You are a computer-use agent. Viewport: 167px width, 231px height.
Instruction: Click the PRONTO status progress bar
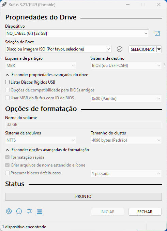pos(83,197)
